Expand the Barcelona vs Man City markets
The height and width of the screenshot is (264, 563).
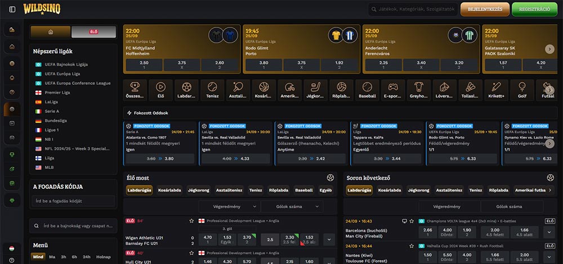pyautogui.click(x=549, y=233)
